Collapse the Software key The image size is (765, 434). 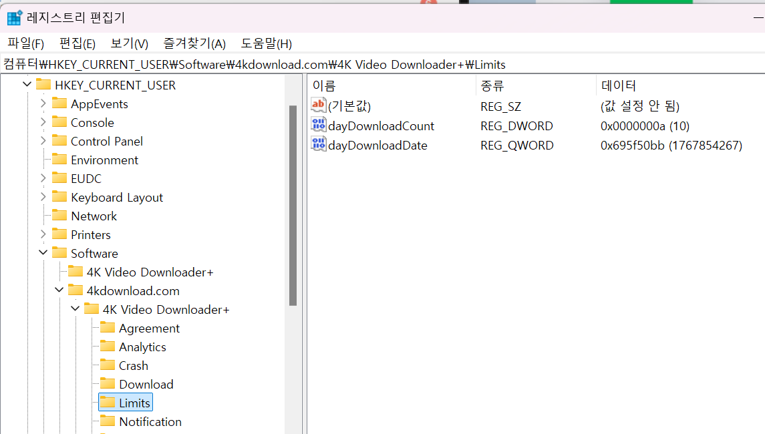[43, 252]
